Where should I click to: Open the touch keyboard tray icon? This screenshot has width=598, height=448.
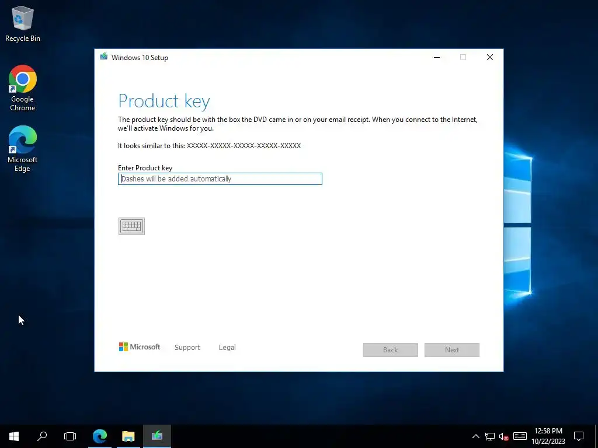tap(520, 436)
